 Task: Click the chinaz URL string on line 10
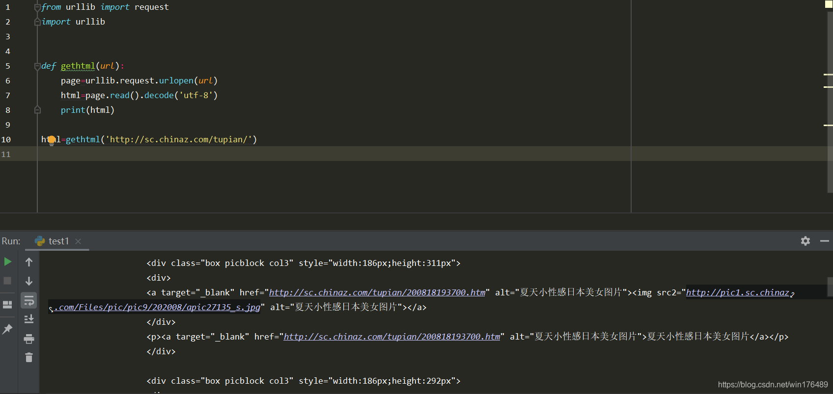(179, 139)
